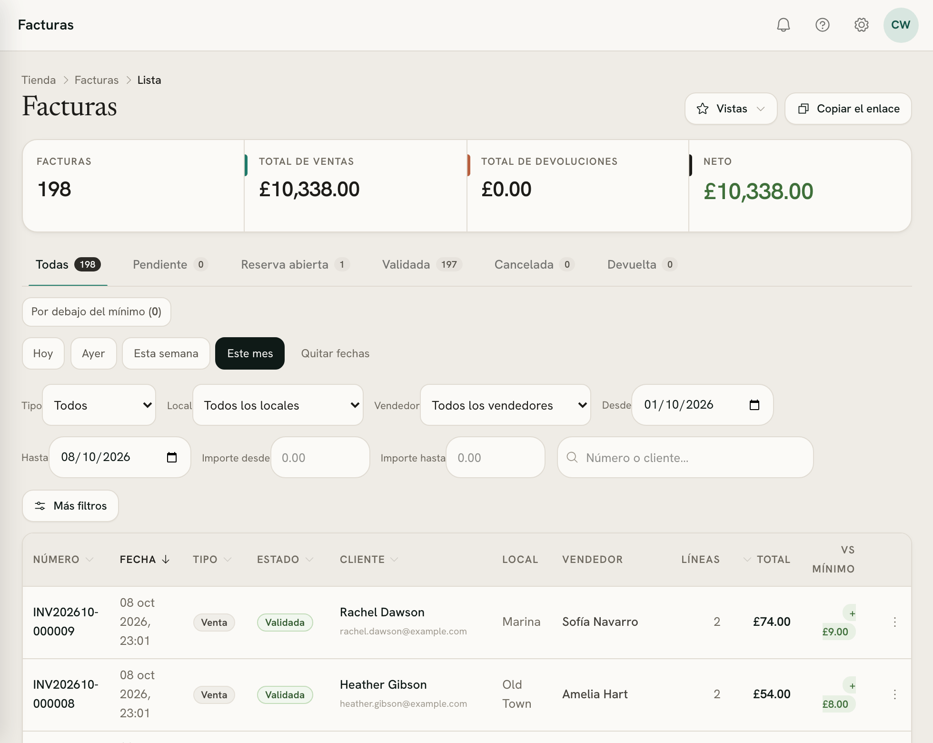Open the Hasta date calendar picker icon

[172, 457]
